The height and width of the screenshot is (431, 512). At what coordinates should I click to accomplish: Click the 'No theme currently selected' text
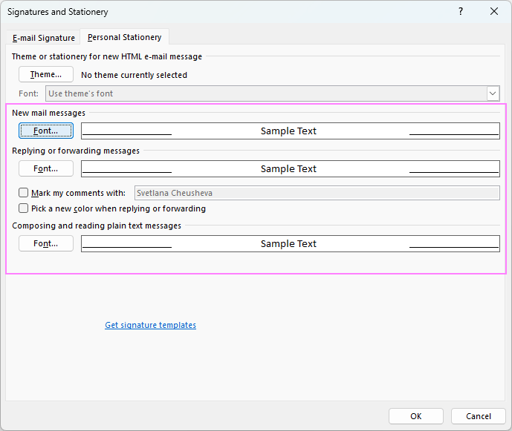pyautogui.click(x=134, y=75)
